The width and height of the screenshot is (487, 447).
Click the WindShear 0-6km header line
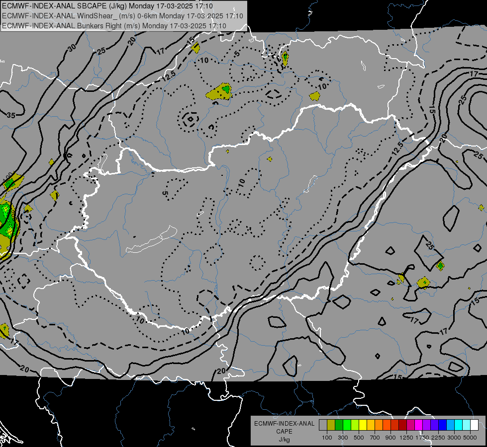point(122,16)
